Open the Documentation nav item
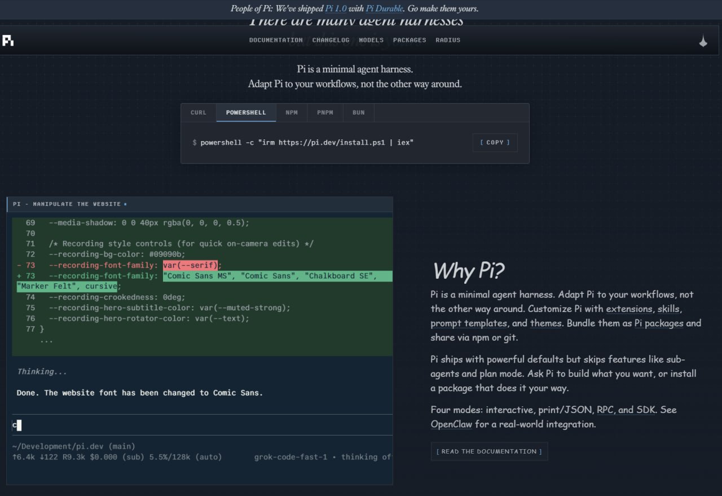 pos(276,40)
